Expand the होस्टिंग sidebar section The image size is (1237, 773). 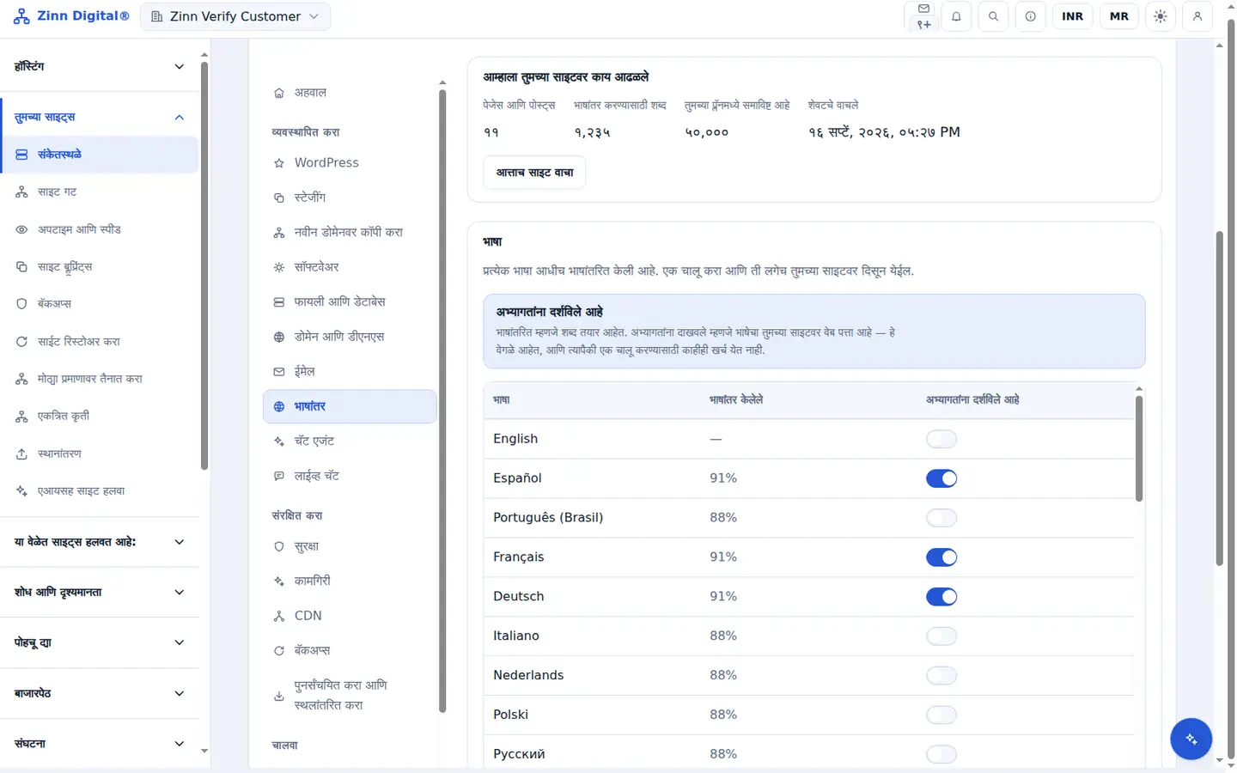(x=100, y=66)
